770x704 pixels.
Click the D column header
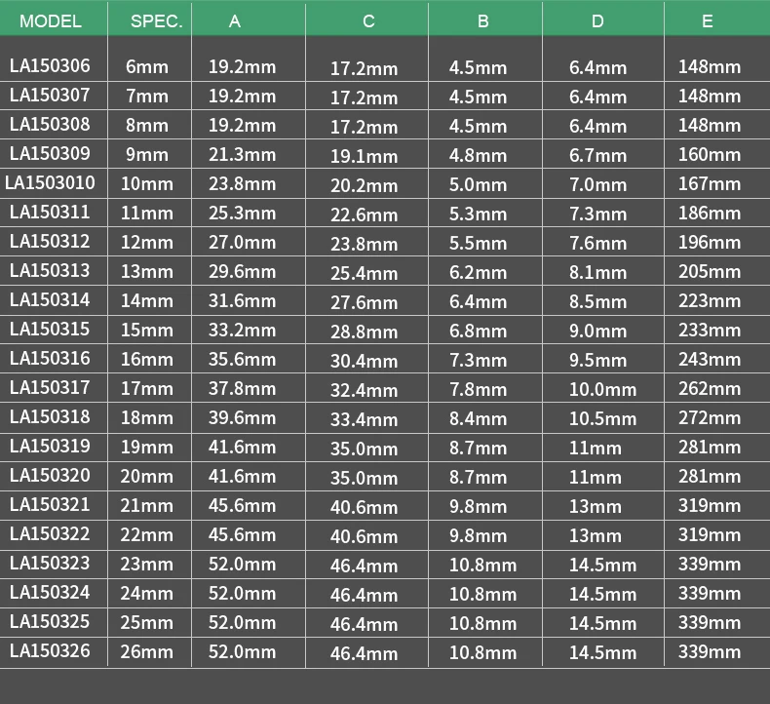597,21
